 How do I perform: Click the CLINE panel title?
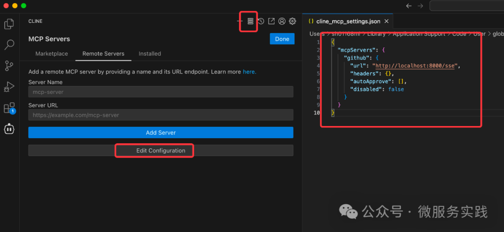(x=35, y=21)
